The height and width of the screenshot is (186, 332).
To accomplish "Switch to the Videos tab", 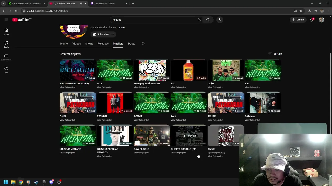I will (x=77, y=44).
